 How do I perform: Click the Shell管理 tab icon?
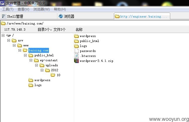[x=4, y=16]
